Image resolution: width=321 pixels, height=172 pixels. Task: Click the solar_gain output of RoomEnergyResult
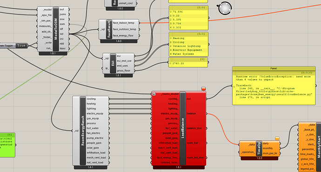(93, 148)
